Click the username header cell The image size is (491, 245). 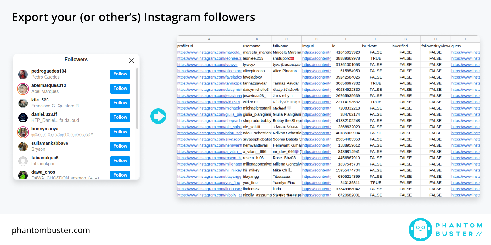click(257, 46)
